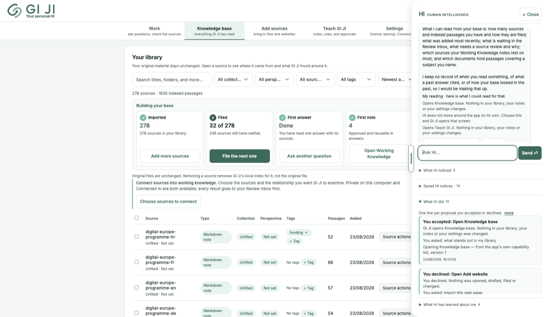The image size is (549, 317).
Task: Collapse the What HI did section
Action: click(434, 201)
